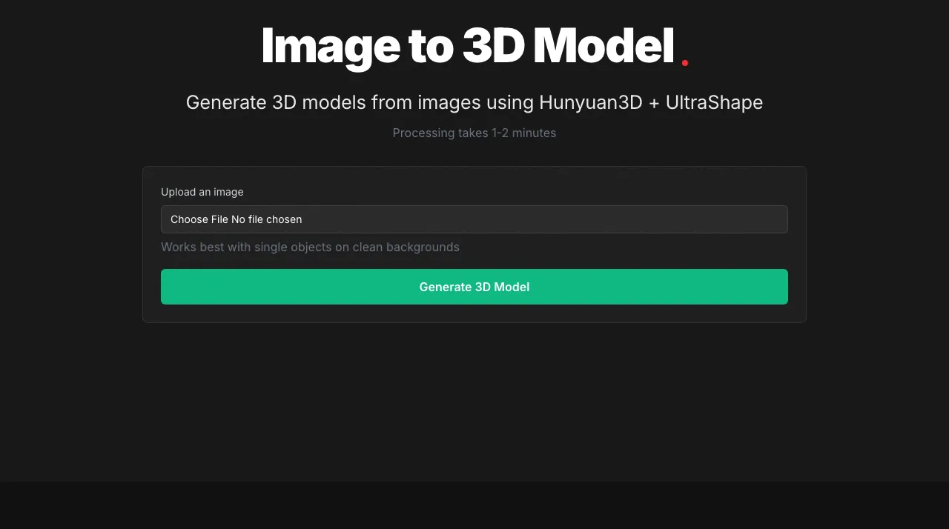Viewport: 949px width, 529px height.
Task: Select the 'Upload an image' label
Action: [x=202, y=192]
